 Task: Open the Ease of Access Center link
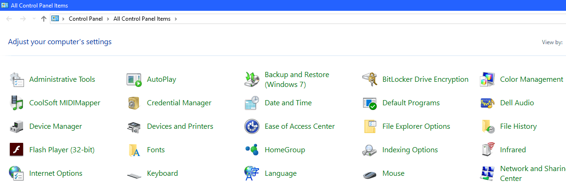coord(299,126)
